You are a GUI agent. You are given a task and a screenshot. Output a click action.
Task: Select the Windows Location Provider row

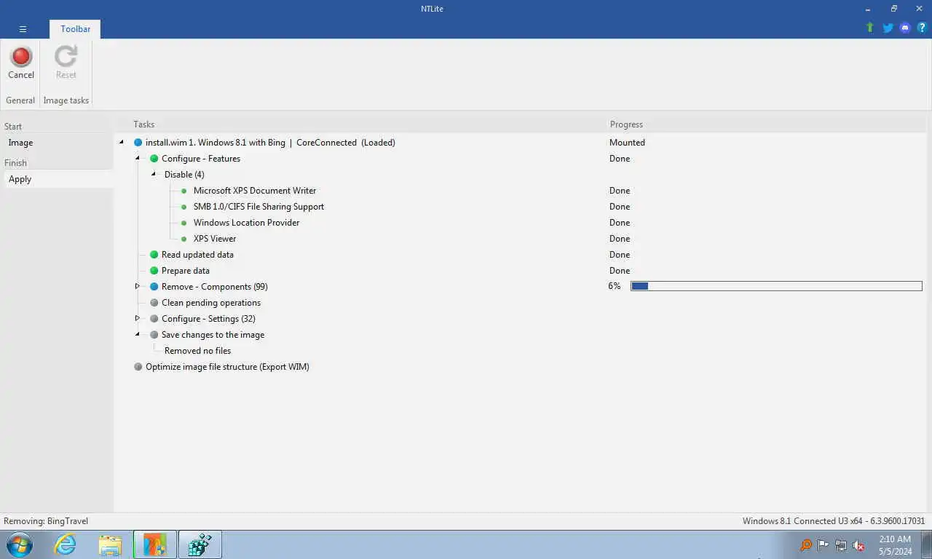coord(246,223)
